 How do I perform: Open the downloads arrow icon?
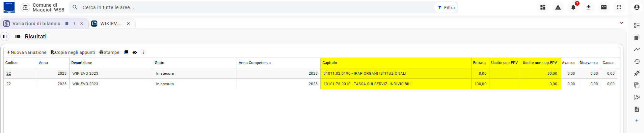(x=588, y=7)
